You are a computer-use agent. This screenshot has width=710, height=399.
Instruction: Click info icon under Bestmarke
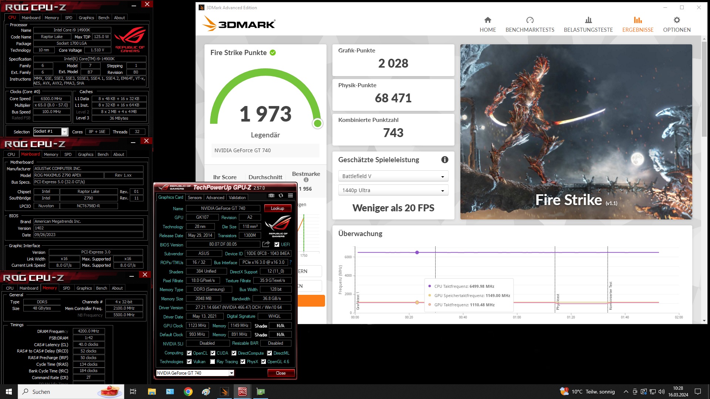[306, 180]
